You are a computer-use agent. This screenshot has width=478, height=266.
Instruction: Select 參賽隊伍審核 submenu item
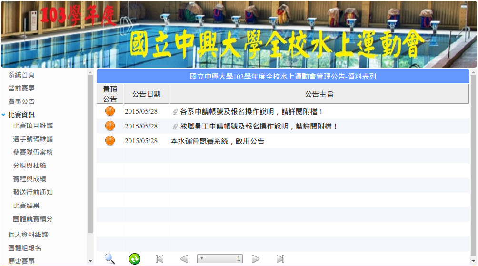pyautogui.click(x=33, y=152)
